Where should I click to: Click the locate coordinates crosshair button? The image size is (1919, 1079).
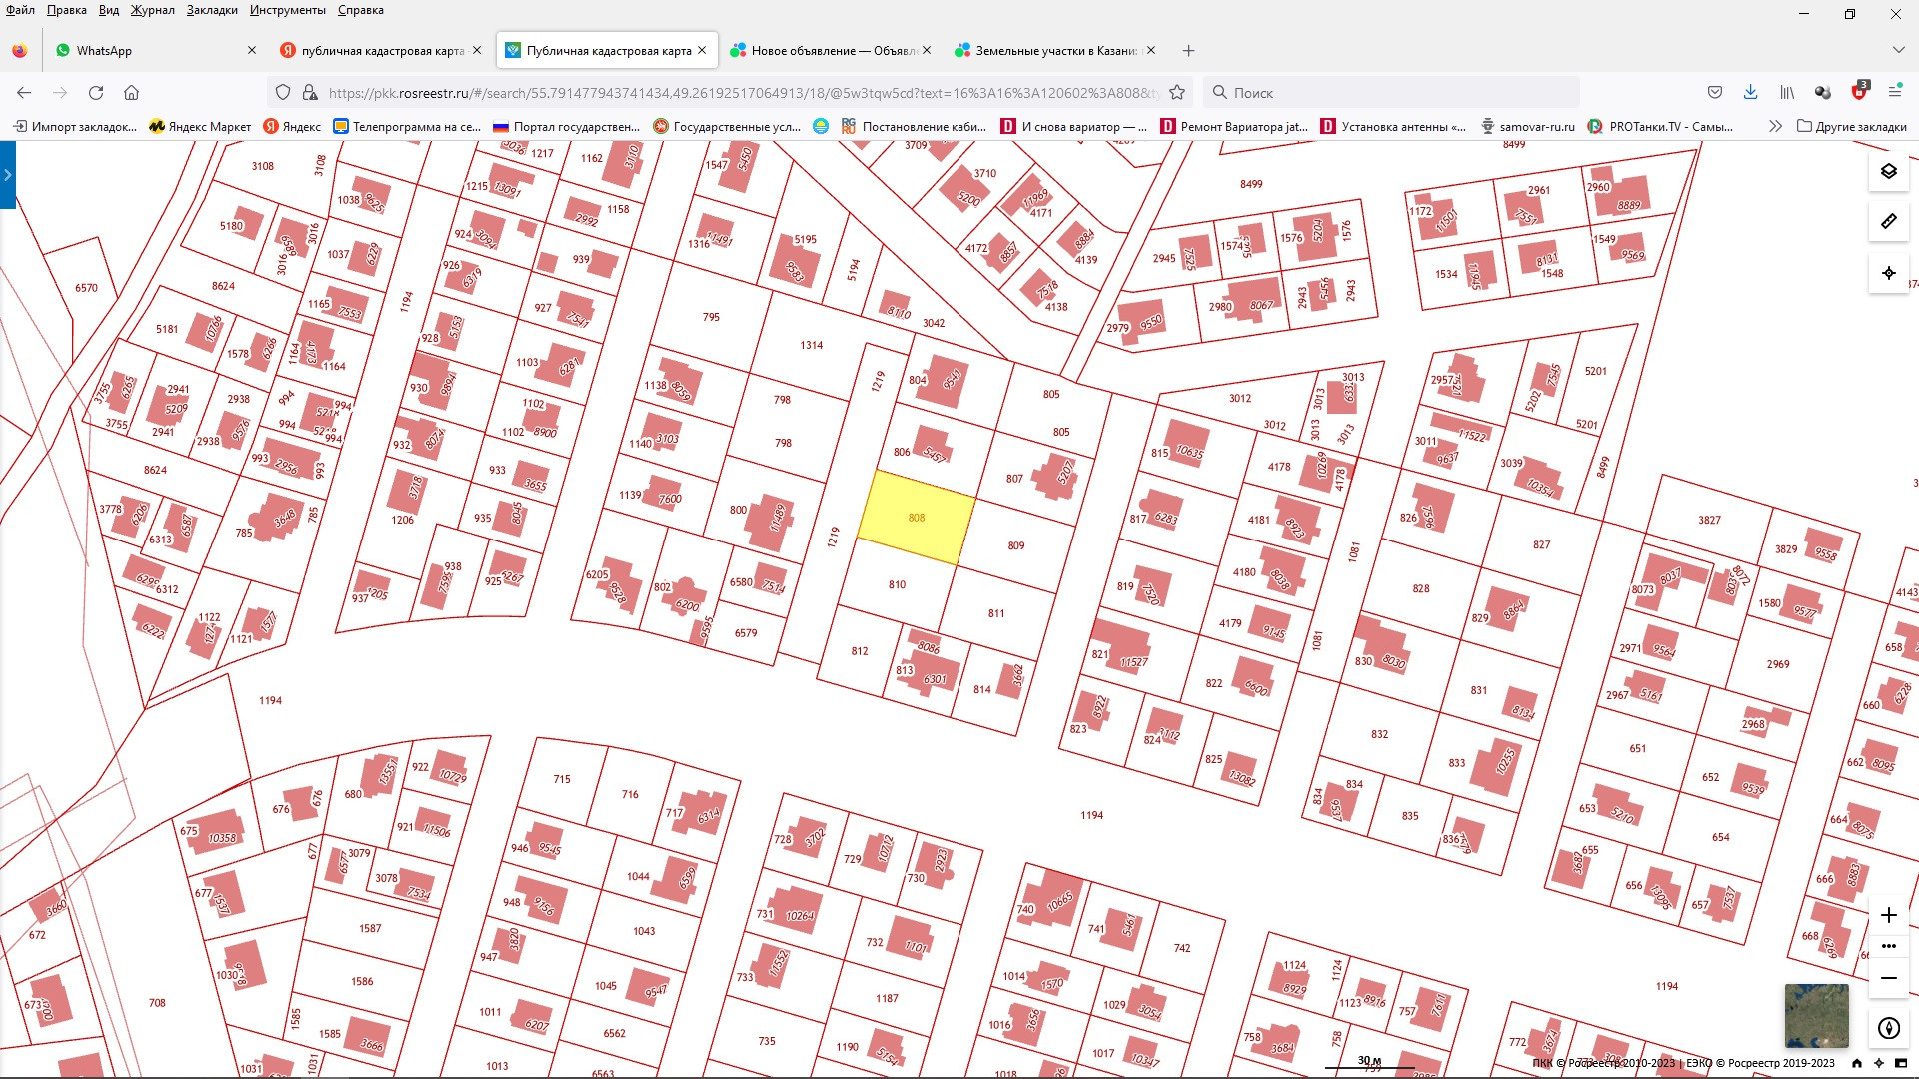[x=1888, y=273]
